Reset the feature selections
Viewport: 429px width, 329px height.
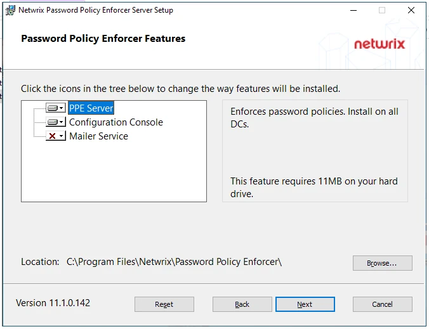(x=164, y=304)
